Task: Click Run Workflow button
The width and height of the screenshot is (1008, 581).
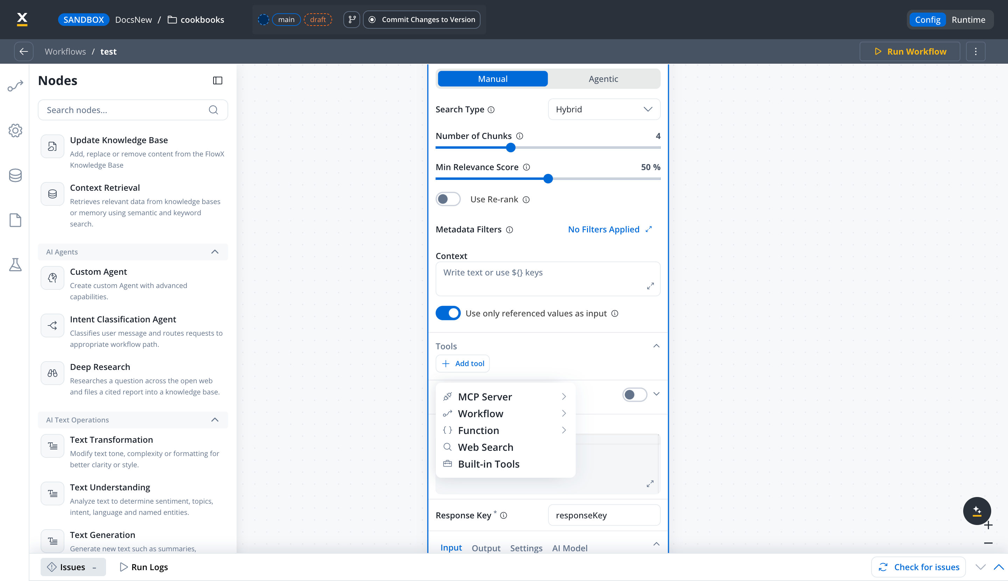Action: [x=910, y=51]
